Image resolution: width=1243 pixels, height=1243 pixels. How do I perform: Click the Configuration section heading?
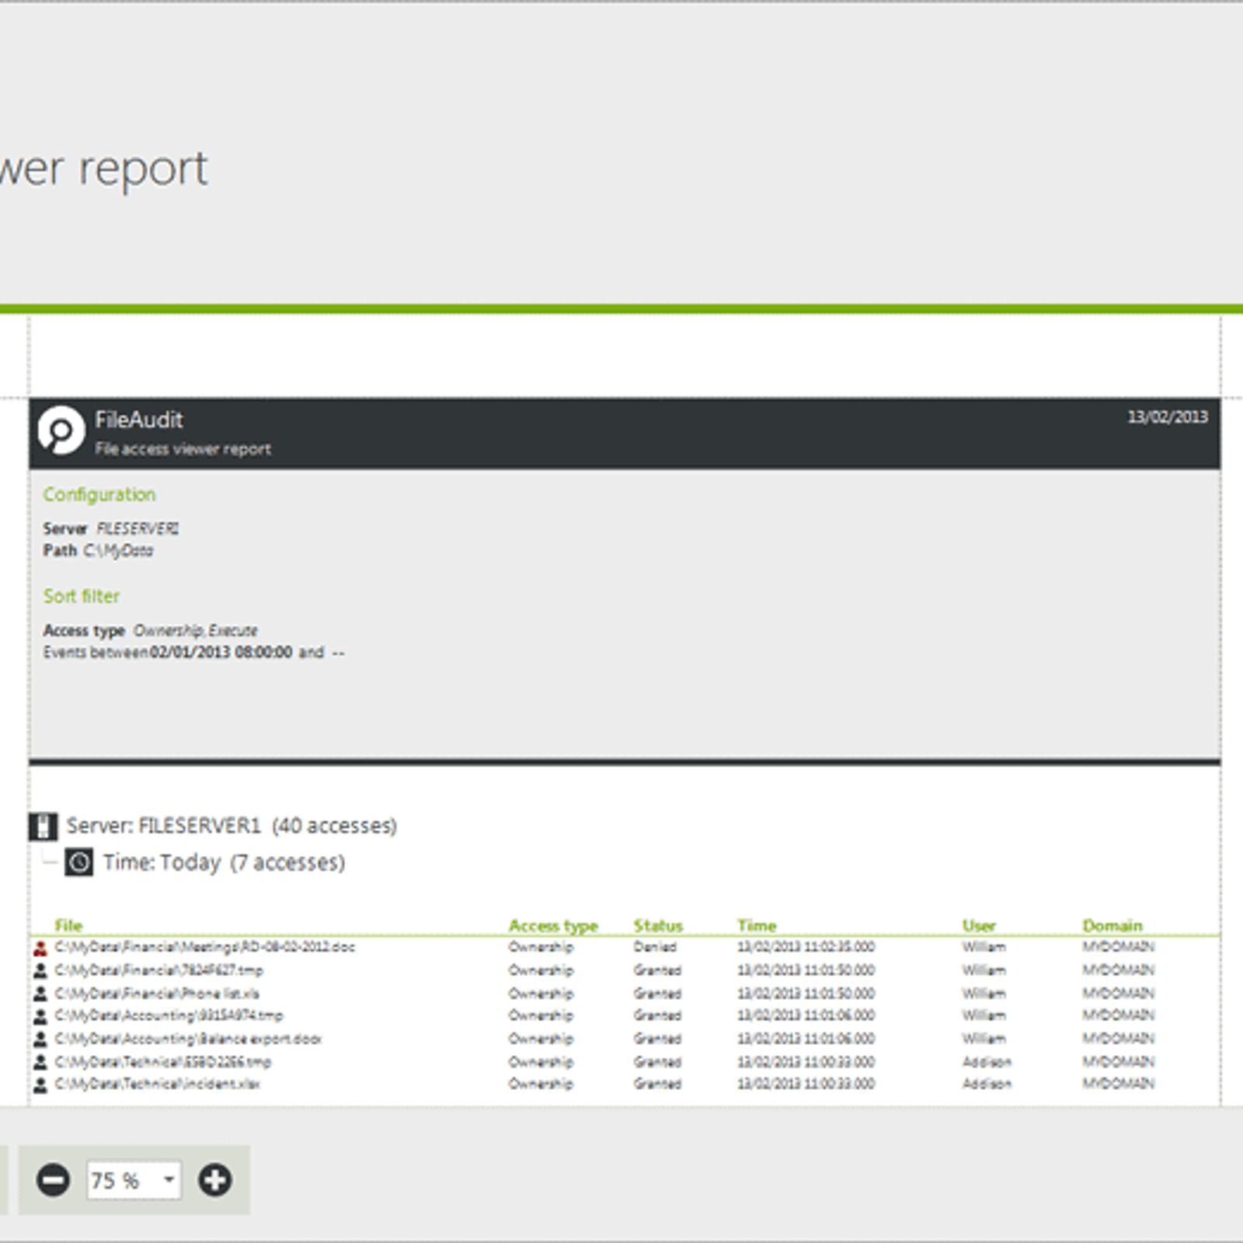(x=99, y=495)
